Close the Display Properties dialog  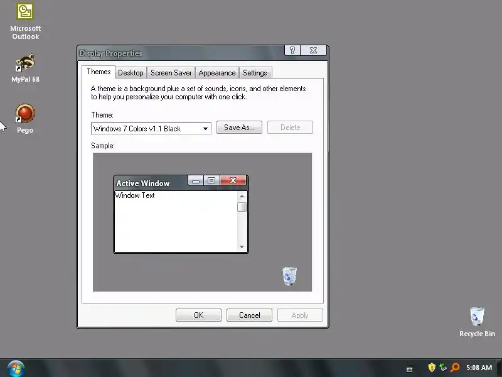click(x=313, y=50)
